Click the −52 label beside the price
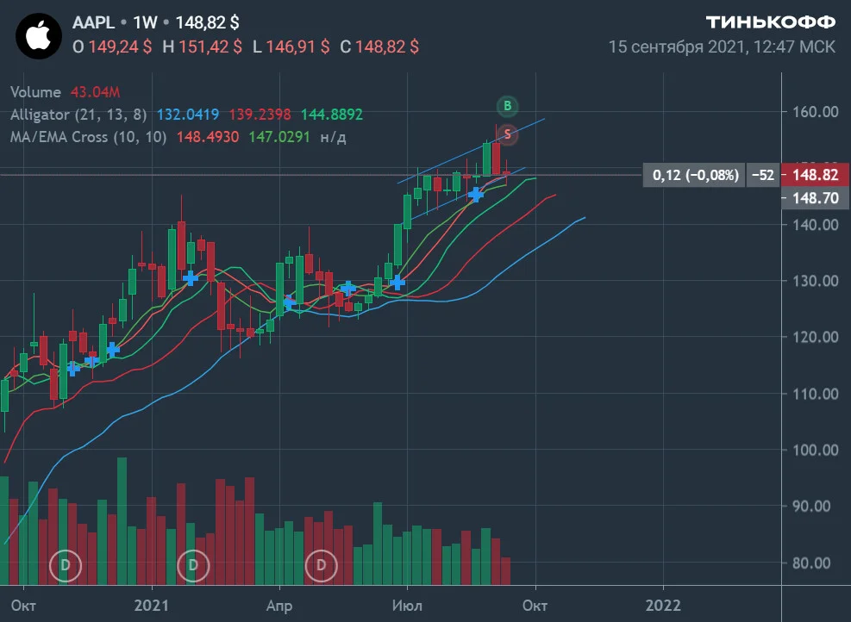This screenshot has width=851, height=622. tap(762, 175)
